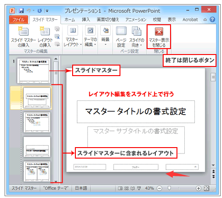The width and height of the screenshot is (222, 198).
Task: Select the slide master thumbnail numbered 1
Action: pyautogui.click(x=34, y=71)
